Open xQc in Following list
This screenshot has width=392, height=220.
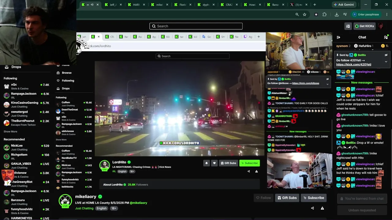[26, 86]
